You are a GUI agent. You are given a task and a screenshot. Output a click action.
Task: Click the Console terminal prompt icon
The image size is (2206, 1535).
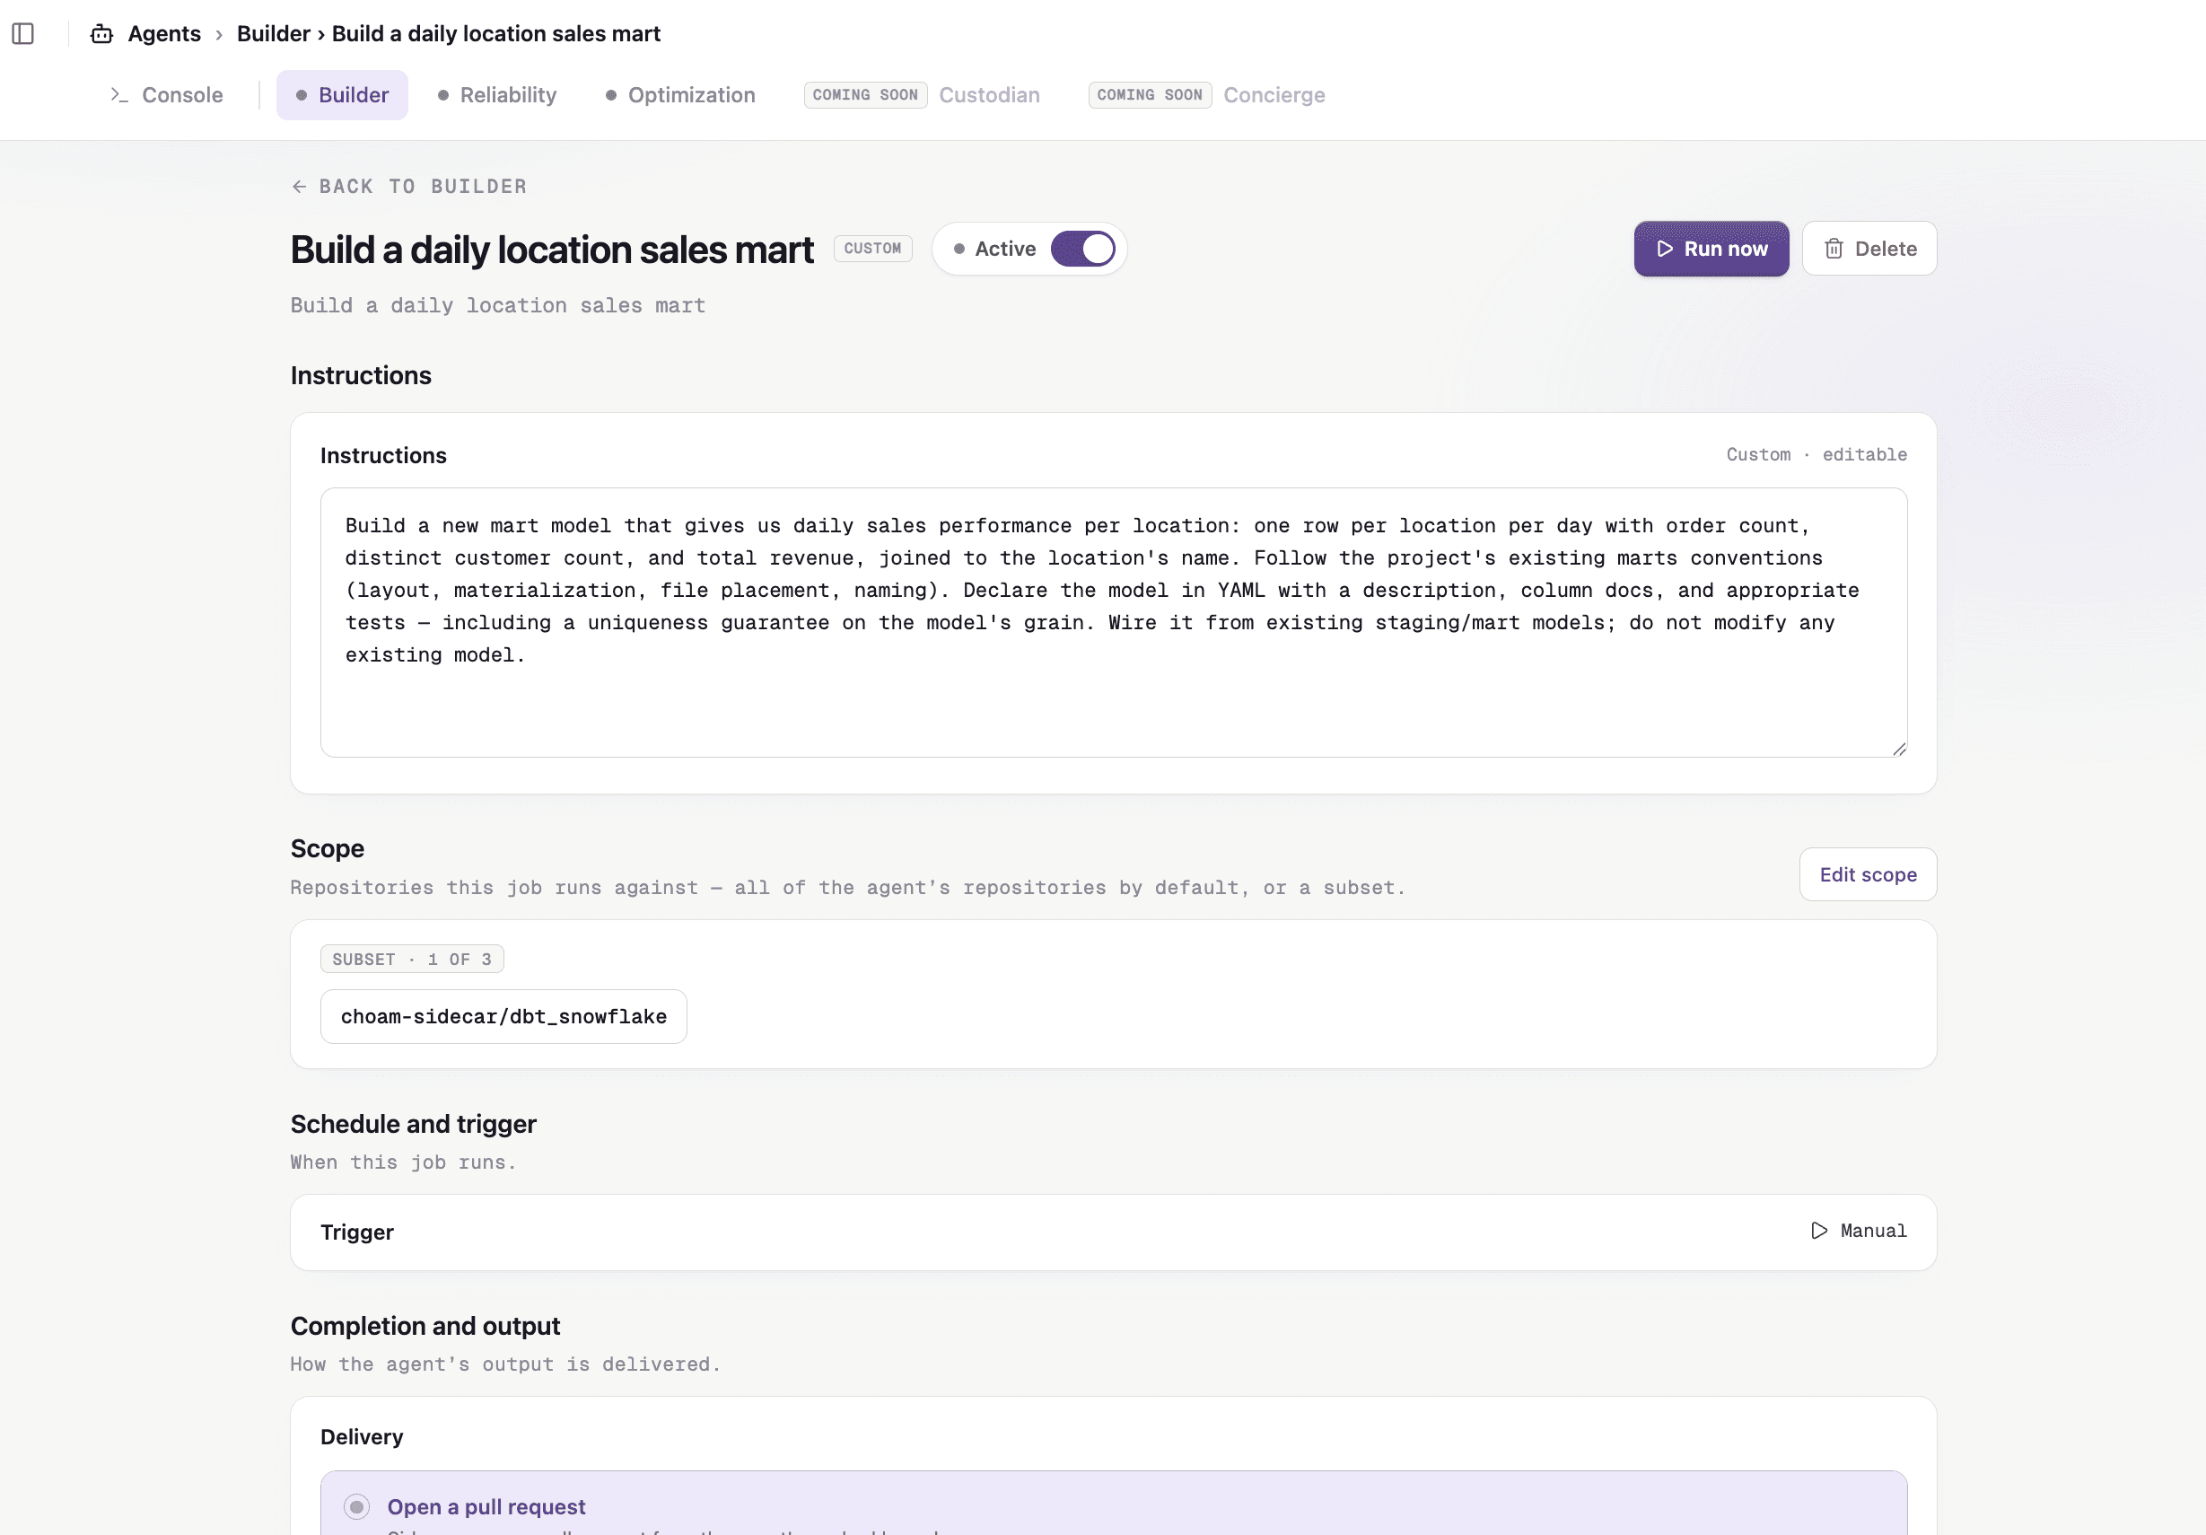(119, 95)
